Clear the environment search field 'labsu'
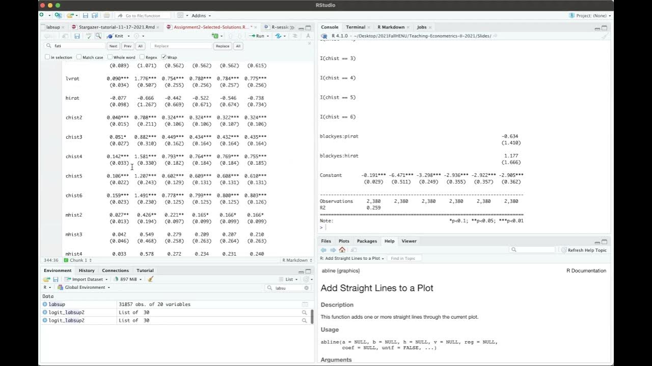 point(307,288)
